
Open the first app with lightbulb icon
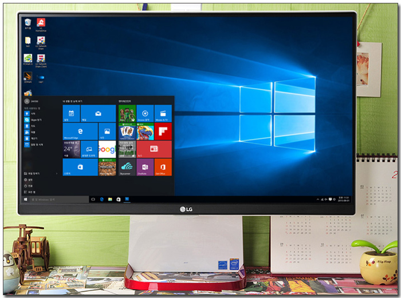pyautogui.click(x=30, y=113)
